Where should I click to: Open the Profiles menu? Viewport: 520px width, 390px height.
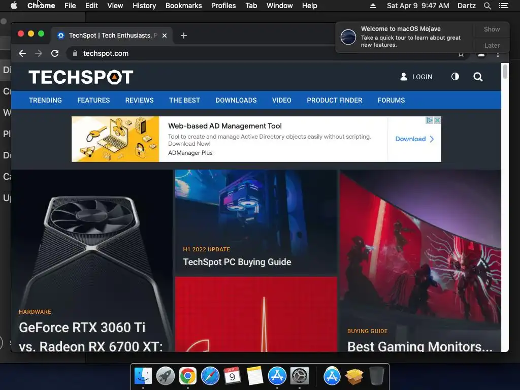(x=223, y=6)
